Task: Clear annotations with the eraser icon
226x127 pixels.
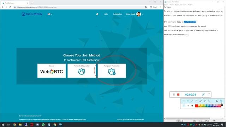Action: pyautogui.click(x=221, y=101)
